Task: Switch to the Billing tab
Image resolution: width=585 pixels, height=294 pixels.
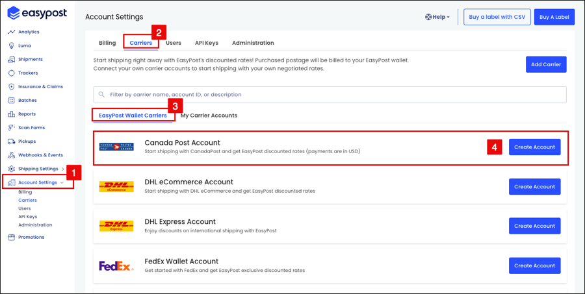Action: (x=107, y=43)
